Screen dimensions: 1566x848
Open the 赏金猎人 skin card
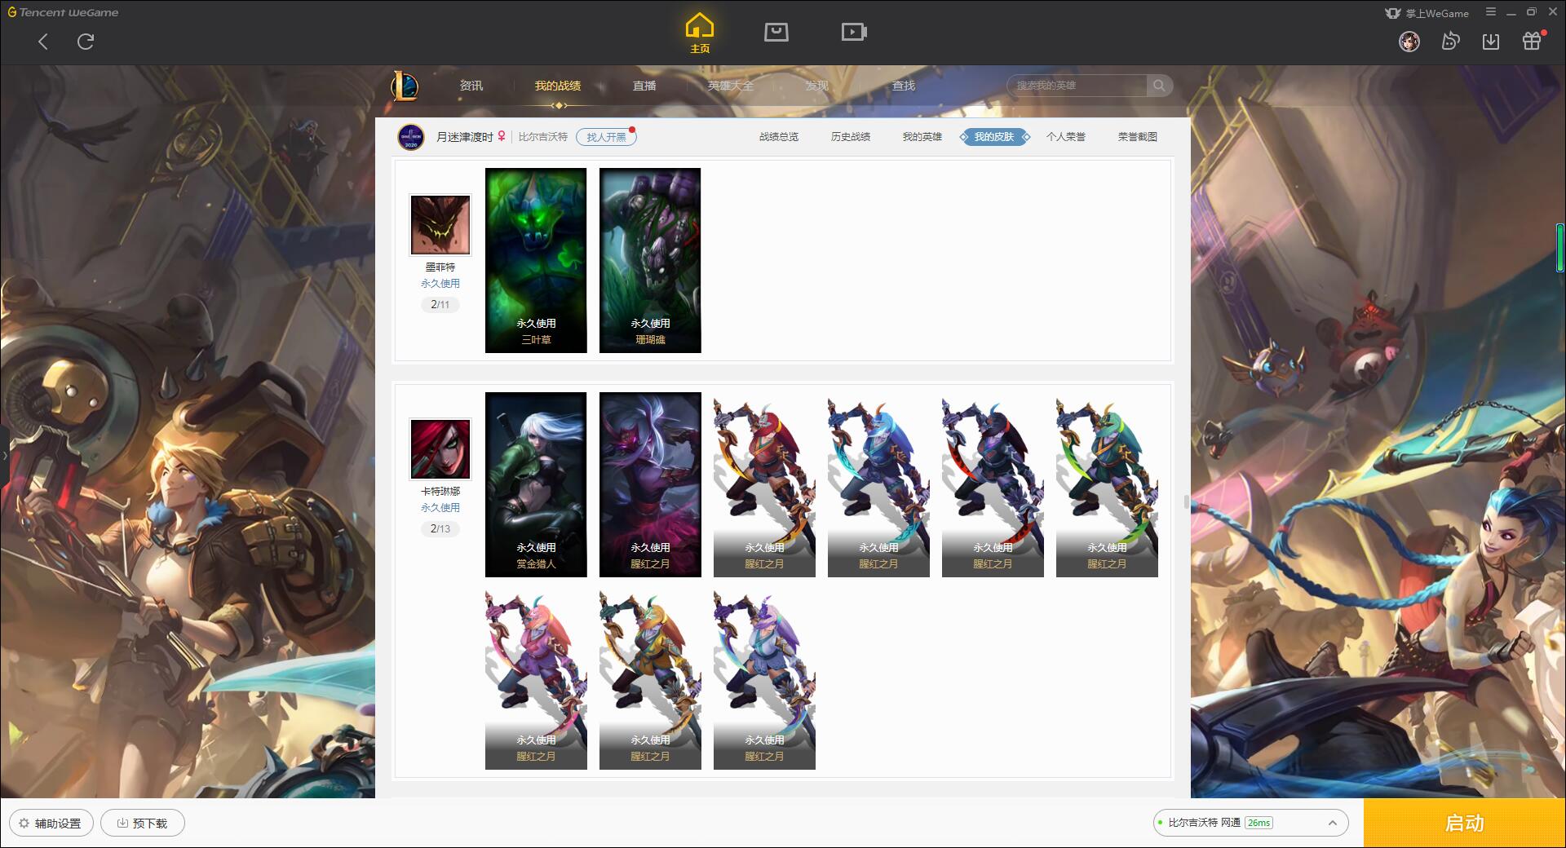tap(536, 485)
